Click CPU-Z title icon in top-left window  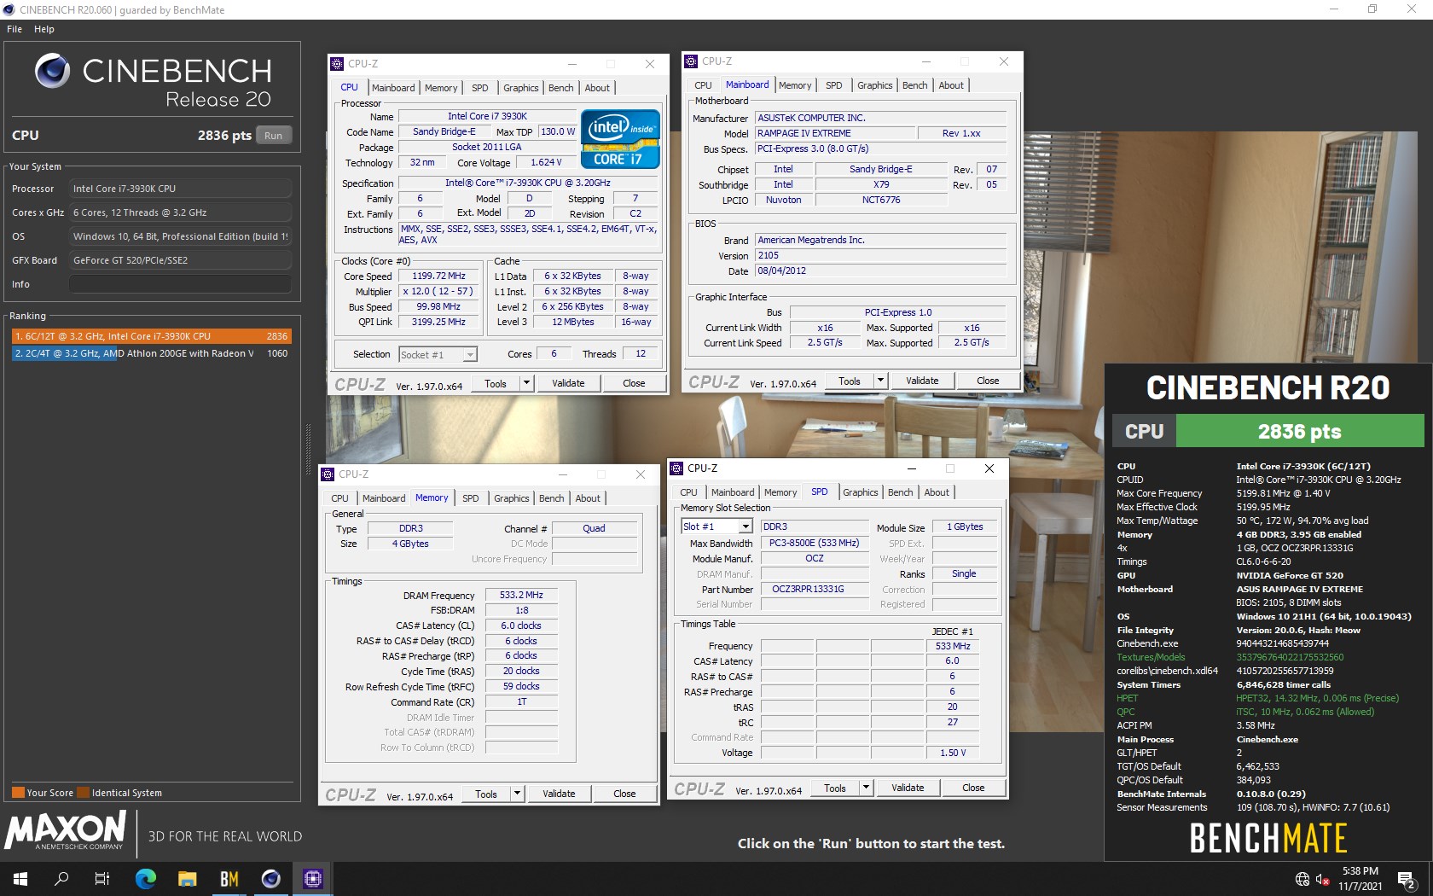(x=337, y=64)
